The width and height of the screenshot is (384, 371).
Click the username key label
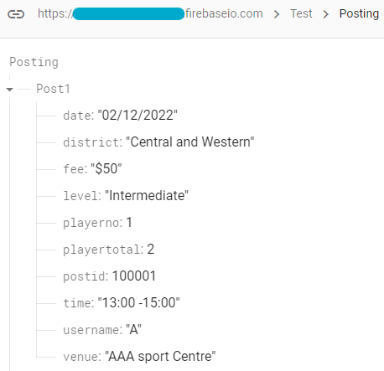coord(91,330)
